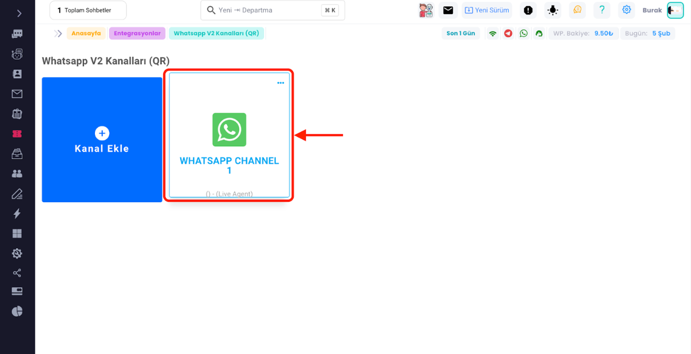Image resolution: width=691 pixels, height=354 pixels.
Task: Go to the Entegrasyonlar breadcrumb
Action: (137, 33)
